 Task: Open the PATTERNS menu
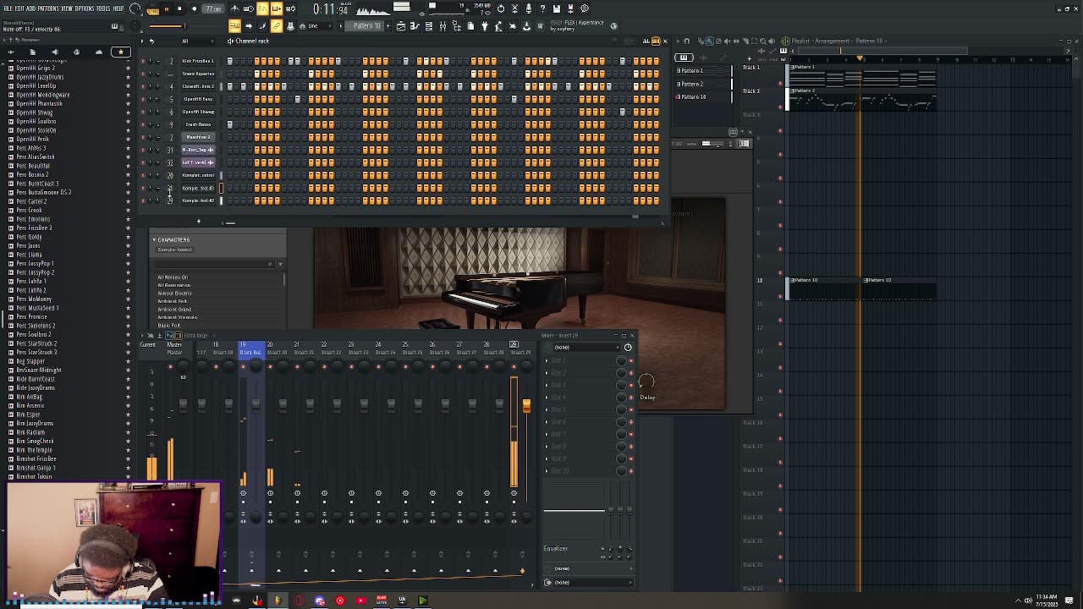(x=48, y=8)
